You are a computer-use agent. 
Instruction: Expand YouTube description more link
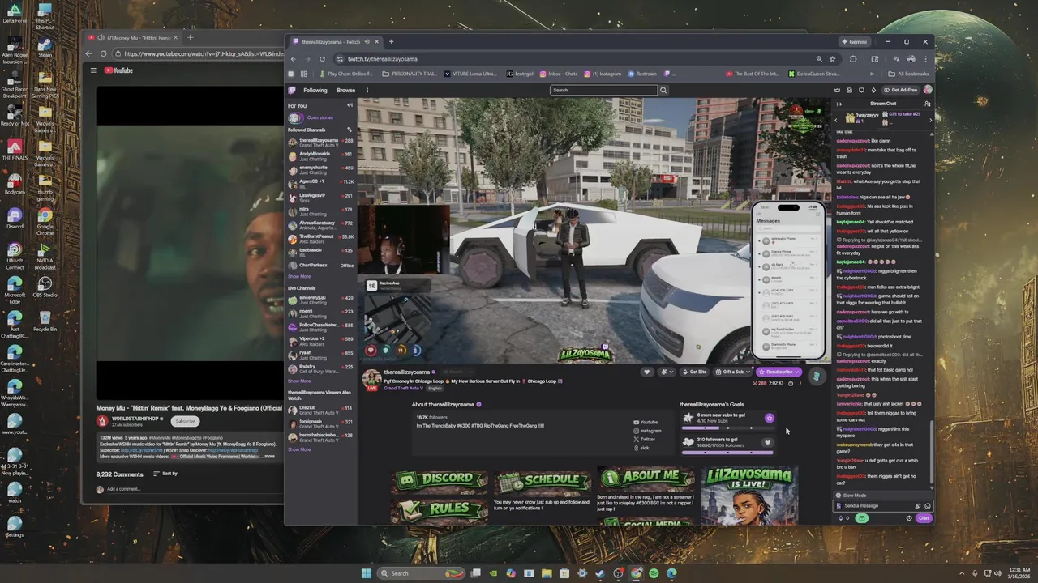(x=268, y=456)
